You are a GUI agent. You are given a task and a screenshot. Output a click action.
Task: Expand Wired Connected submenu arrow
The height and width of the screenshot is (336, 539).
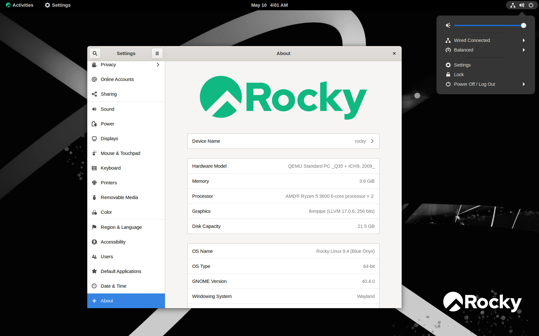[524, 40]
